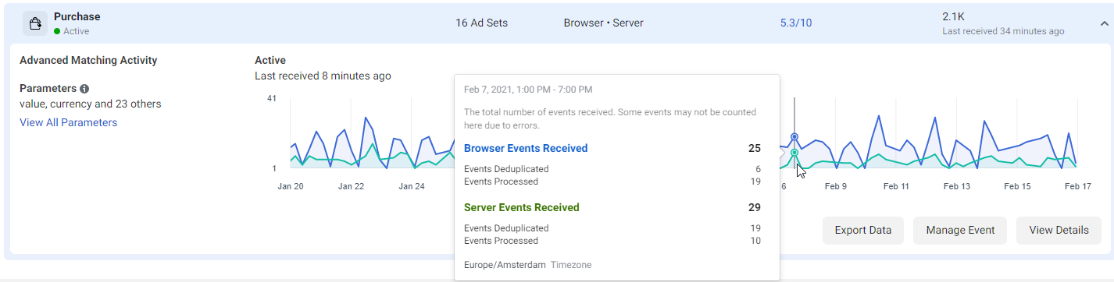Click the Purchase event shopping bag icon
The height and width of the screenshot is (282, 1114).
coord(34,23)
